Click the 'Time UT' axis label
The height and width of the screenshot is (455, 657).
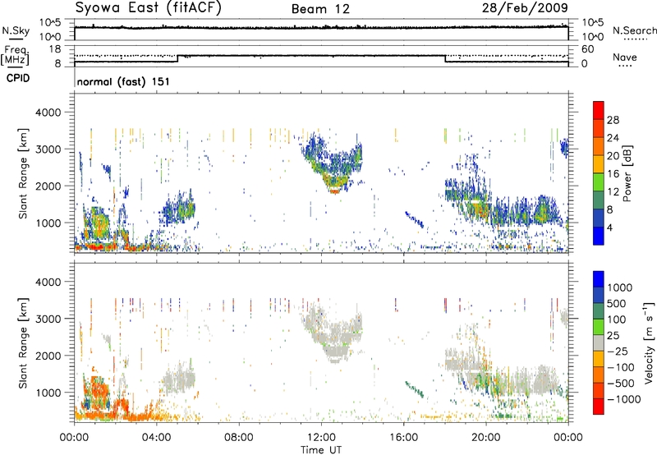(321, 450)
